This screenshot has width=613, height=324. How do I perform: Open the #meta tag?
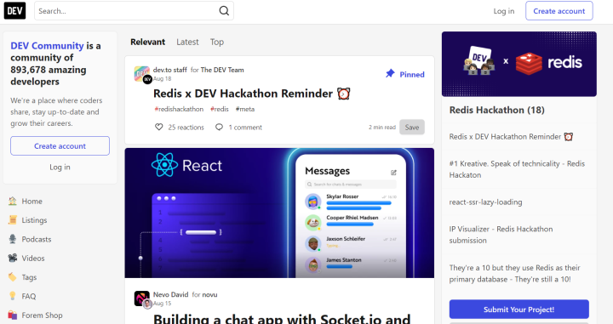point(245,110)
